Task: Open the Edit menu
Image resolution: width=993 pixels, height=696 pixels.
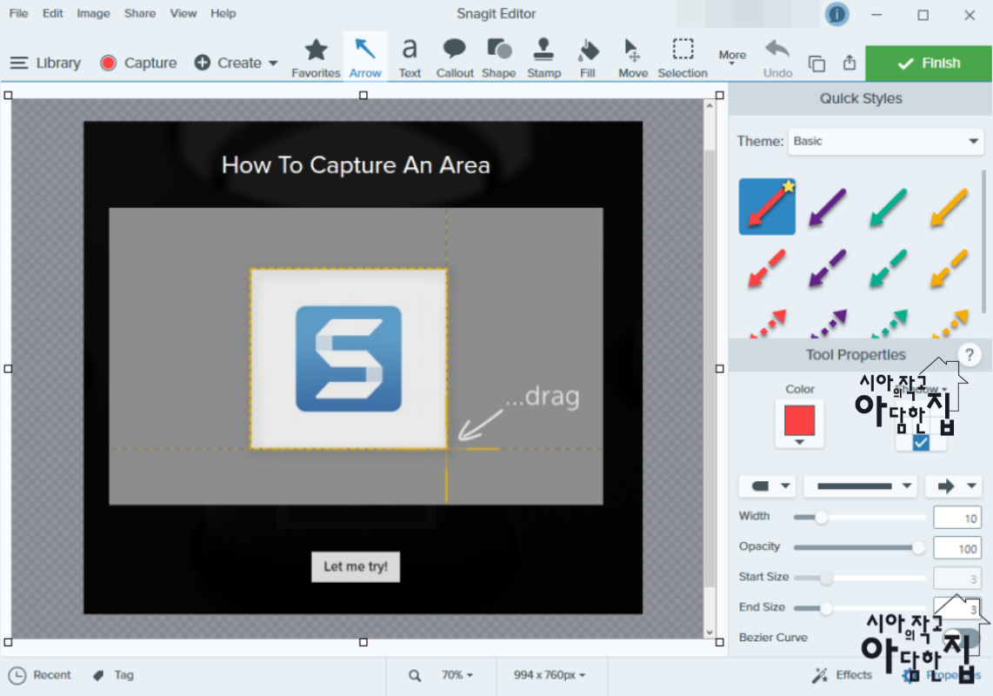Action: [x=52, y=13]
